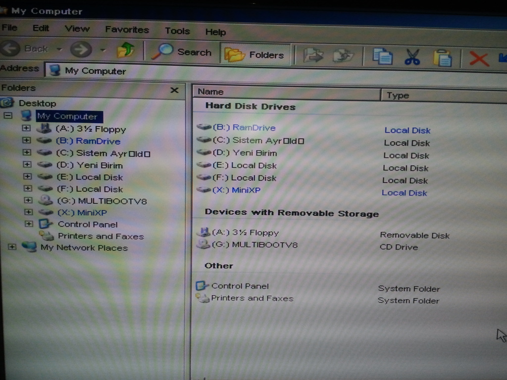Expand the (F:) Local Disk tree node
The width and height of the screenshot is (507, 380).
point(28,189)
